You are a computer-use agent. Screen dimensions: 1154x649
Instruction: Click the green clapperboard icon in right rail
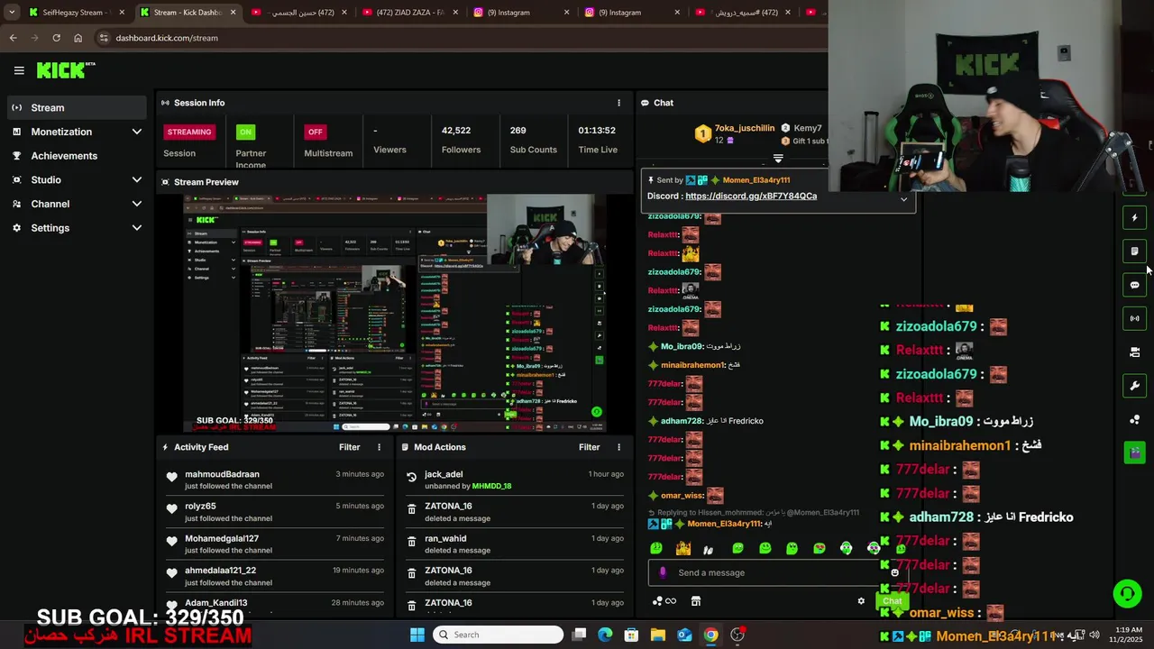pos(1134,452)
